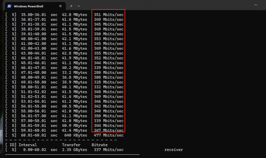The image size is (266, 158).
Task: Minimize the terminal window
Action: pos(256,5)
